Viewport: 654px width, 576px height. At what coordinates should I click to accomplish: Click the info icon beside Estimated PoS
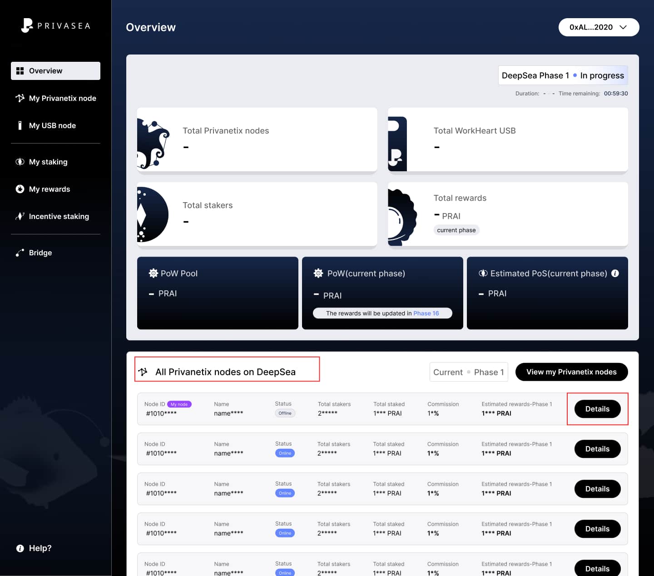pos(615,273)
